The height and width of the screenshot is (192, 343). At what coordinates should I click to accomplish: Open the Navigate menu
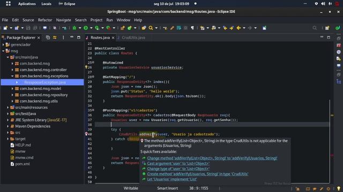click(x=63, y=20)
